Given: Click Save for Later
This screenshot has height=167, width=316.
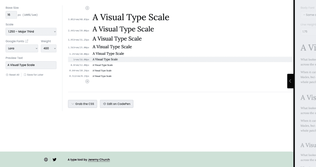Looking at the screenshot, I should click(34, 75).
